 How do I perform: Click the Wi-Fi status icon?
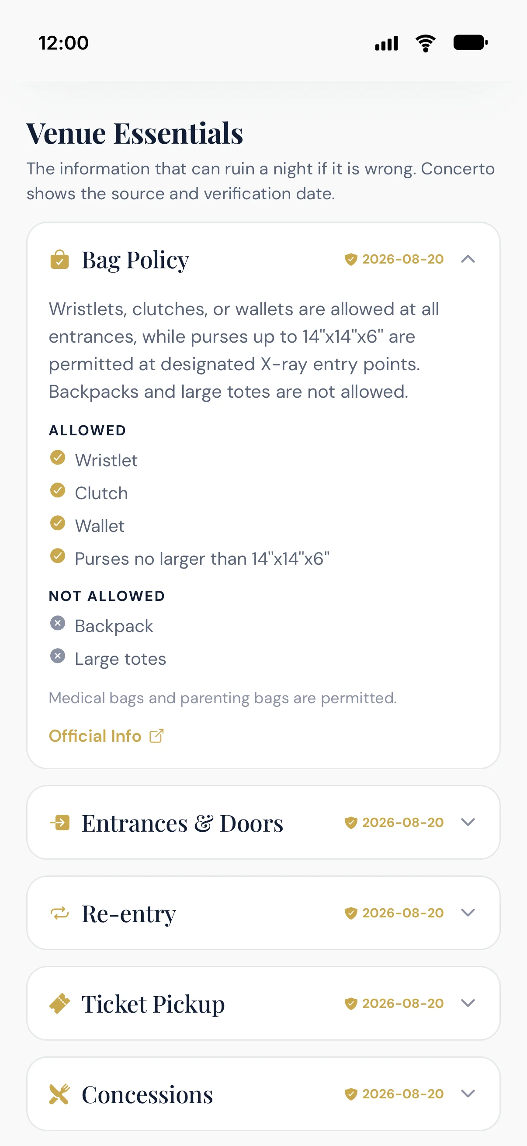(425, 43)
